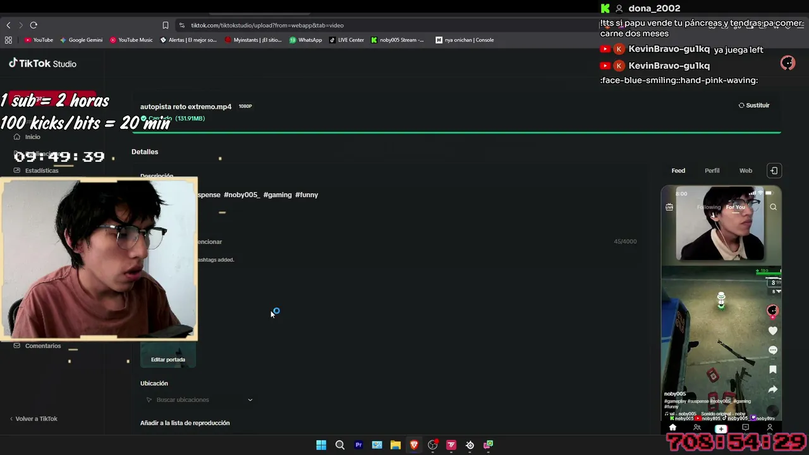Open the WhatsApp bookmark
The width and height of the screenshot is (809, 455).
[306, 40]
